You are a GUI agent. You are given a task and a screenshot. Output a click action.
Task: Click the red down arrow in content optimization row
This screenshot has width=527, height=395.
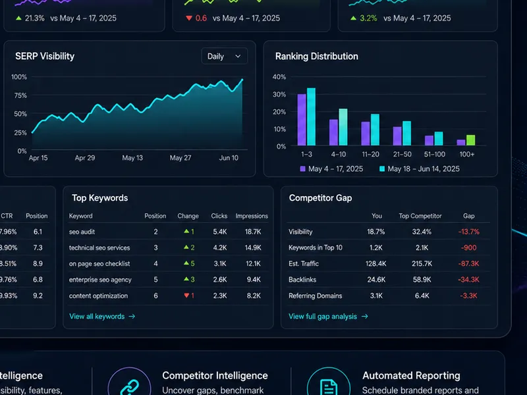(x=186, y=296)
